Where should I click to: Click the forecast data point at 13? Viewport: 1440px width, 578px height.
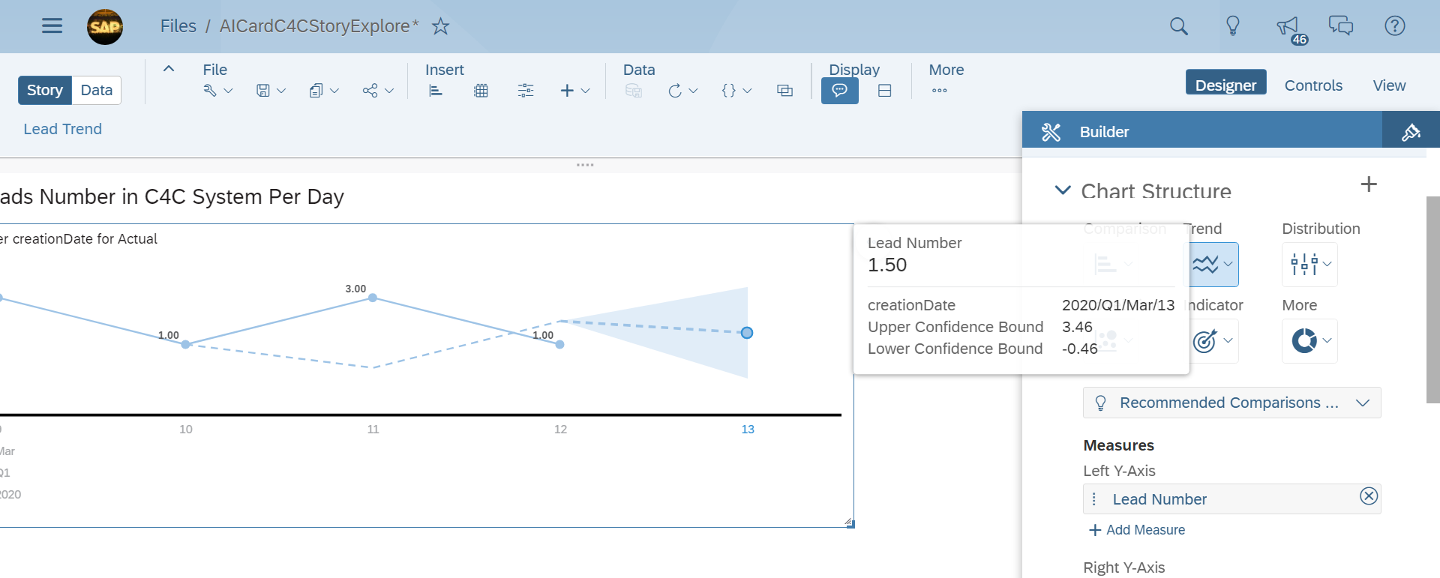(747, 333)
